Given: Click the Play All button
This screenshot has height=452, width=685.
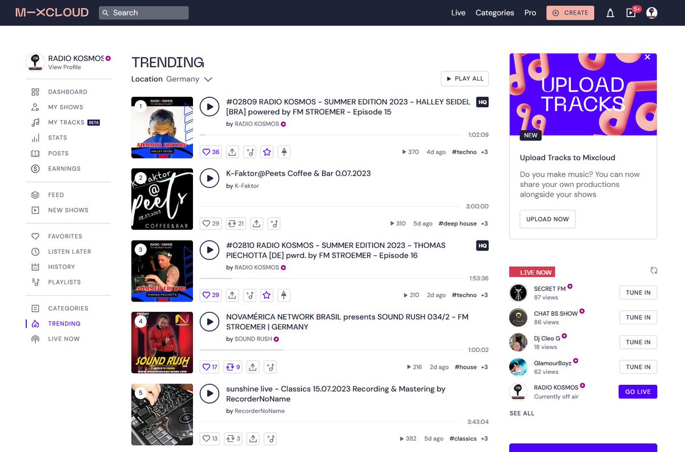Looking at the screenshot, I should pyautogui.click(x=465, y=79).
